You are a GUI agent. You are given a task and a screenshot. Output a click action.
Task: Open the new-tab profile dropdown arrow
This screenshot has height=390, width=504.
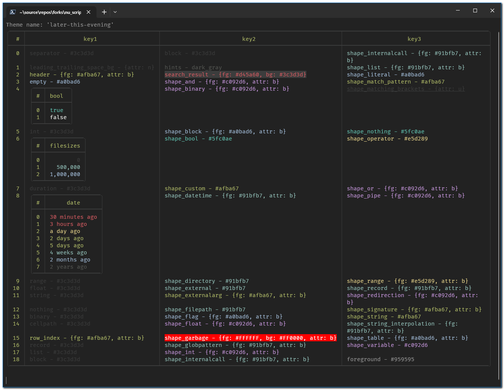(x=115, y=12)
